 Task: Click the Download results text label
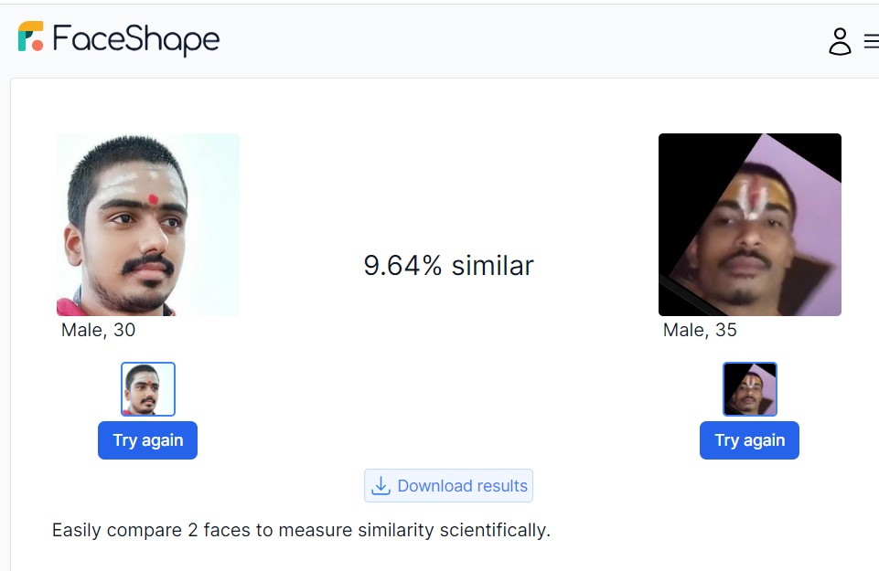[x=462, y=486]
